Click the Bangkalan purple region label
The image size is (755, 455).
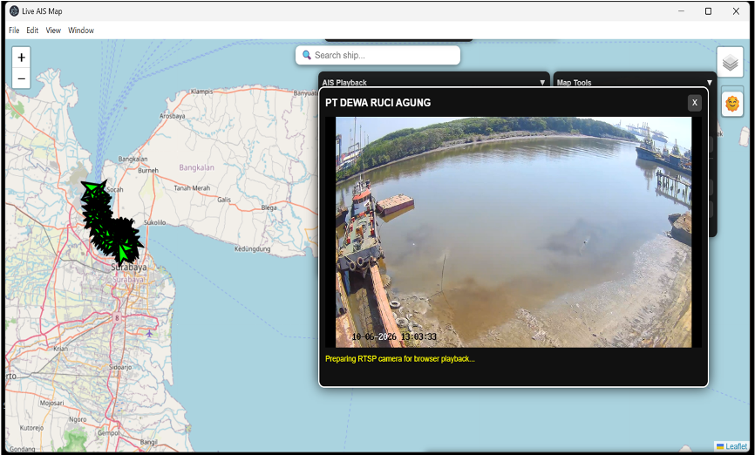click(196, 167)
